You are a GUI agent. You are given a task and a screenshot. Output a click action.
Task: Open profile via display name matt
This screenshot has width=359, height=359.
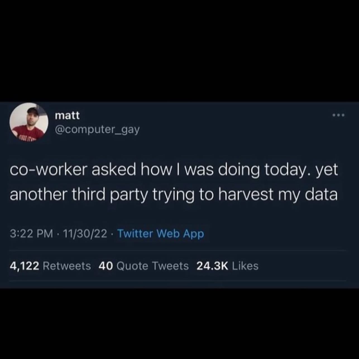[67, 115]
